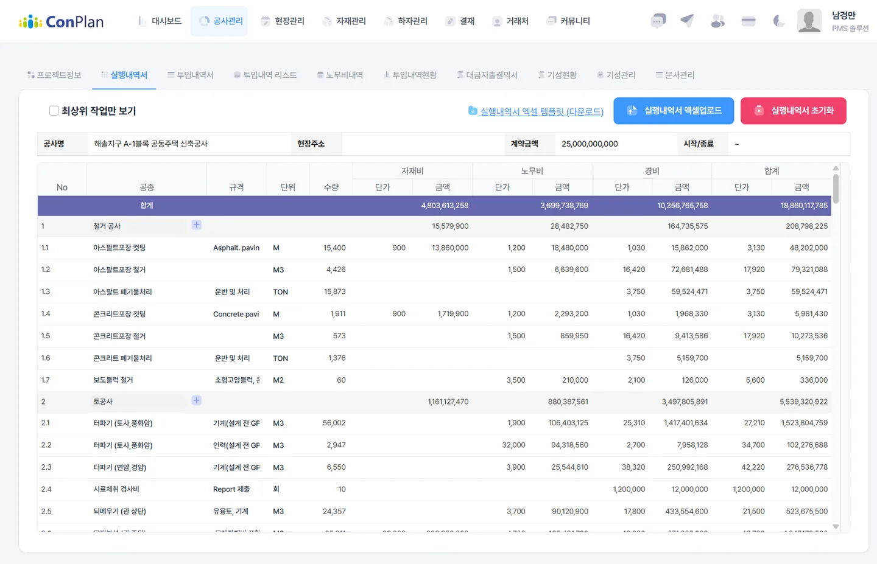Switch to 기성관리 tab
The height and width of the screenshot is (564, 877).
coord(616,75)
